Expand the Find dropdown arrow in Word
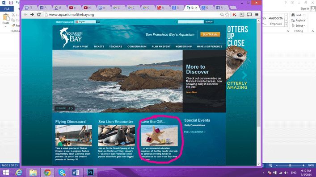316x177 pixels. (304, 15)
